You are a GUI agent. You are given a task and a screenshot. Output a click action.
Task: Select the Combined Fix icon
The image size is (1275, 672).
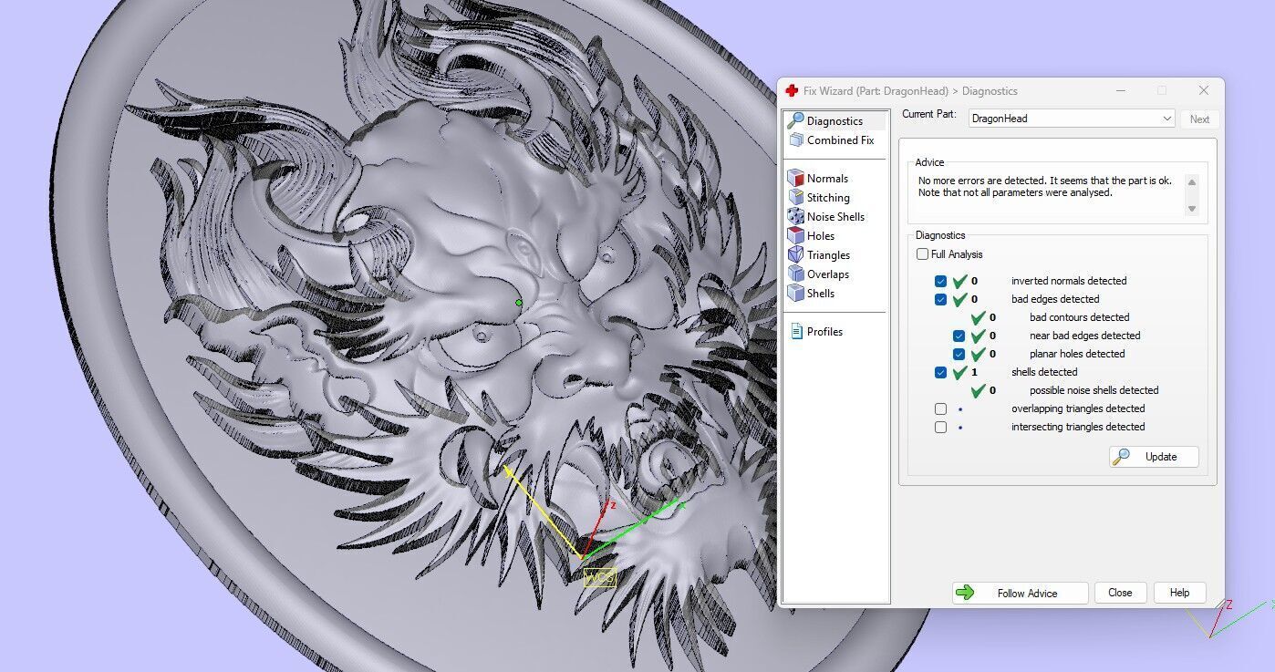[x=795, y=140]
